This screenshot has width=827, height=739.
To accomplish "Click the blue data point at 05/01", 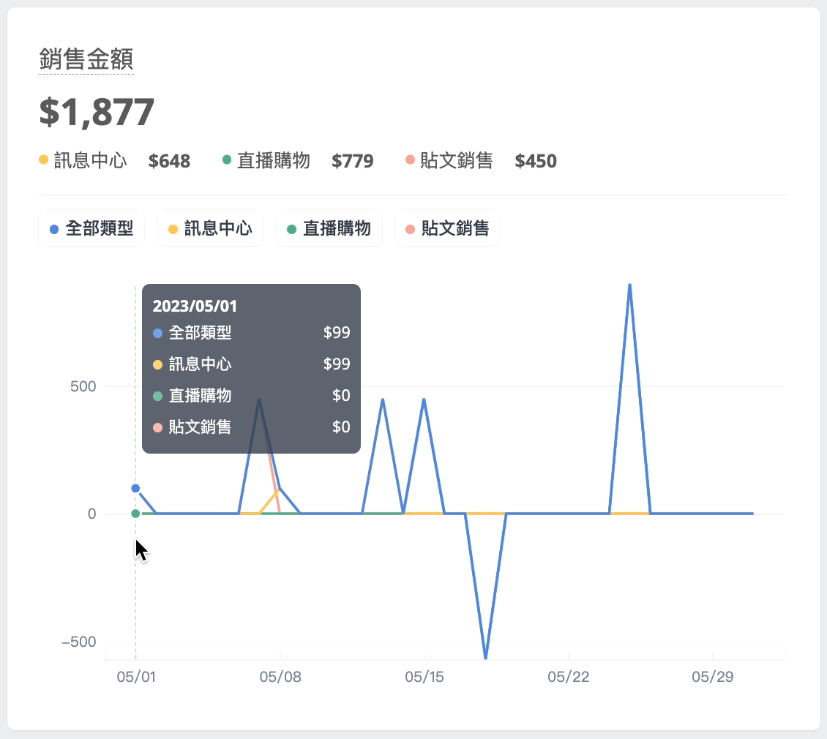I will (x=135, y=489).
